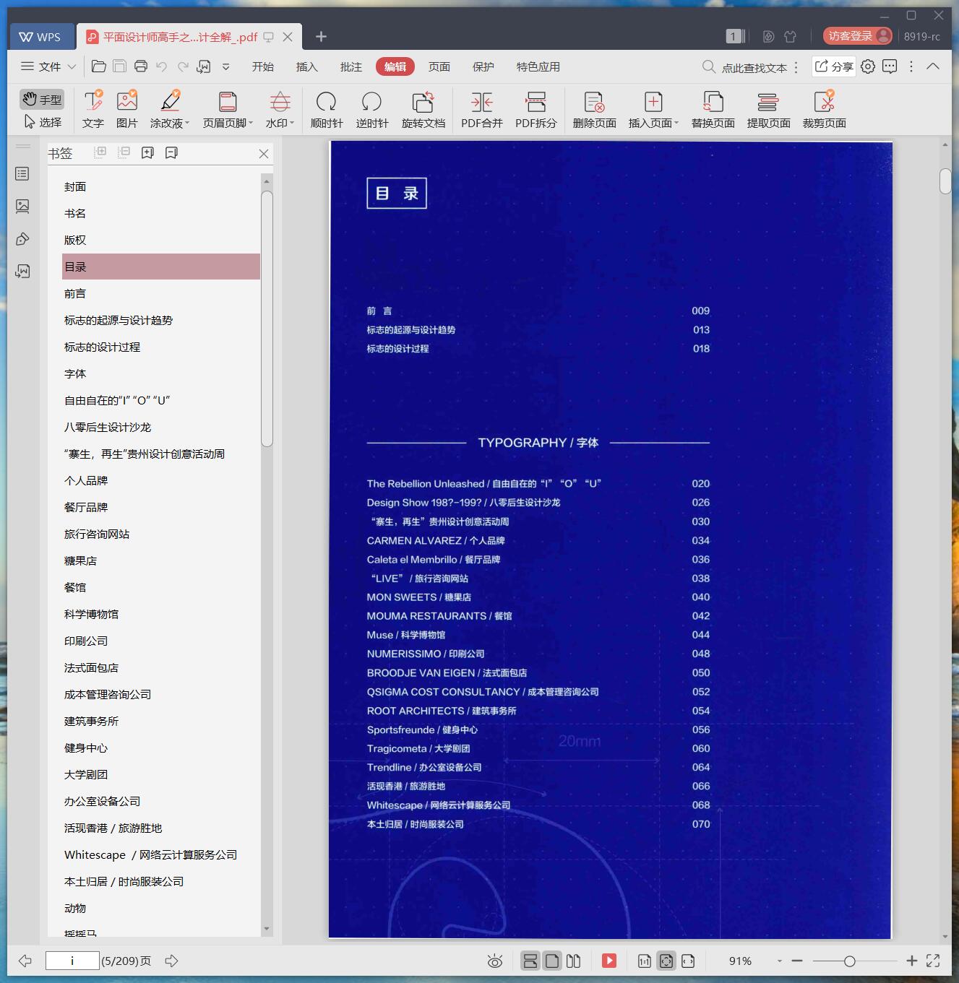
Task: Switch to the Select tool (选择)
Action: [x=42, y=122]
